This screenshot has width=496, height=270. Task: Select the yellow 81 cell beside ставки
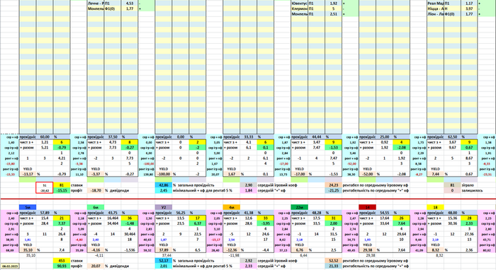(x=62, y=185)
